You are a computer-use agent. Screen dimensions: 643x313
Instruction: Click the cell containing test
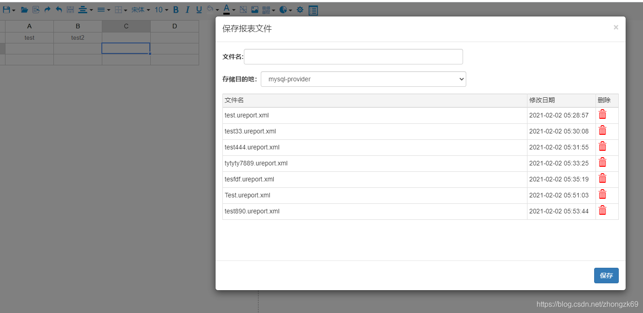coord(30,37)
